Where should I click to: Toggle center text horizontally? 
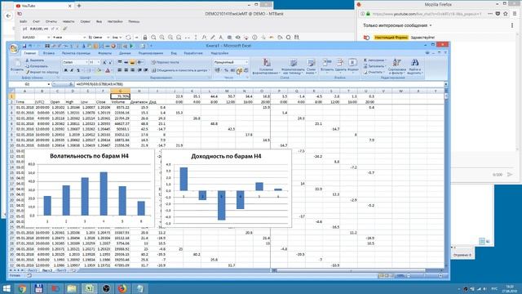[x=126, y=70]
